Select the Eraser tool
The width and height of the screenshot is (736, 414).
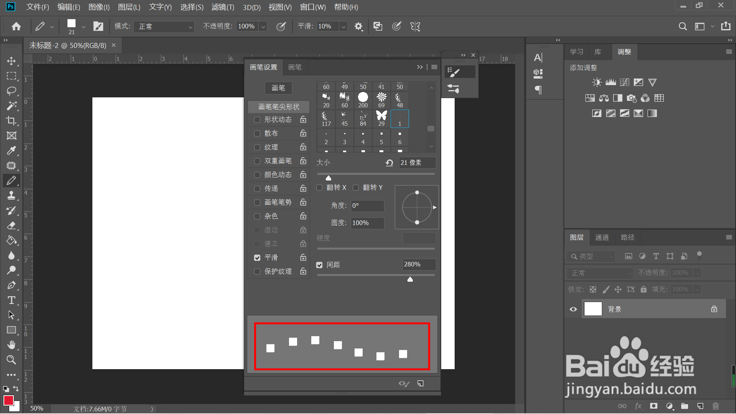click(x=11, y=225)
